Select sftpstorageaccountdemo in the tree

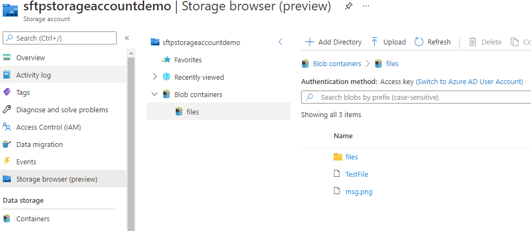201,43
